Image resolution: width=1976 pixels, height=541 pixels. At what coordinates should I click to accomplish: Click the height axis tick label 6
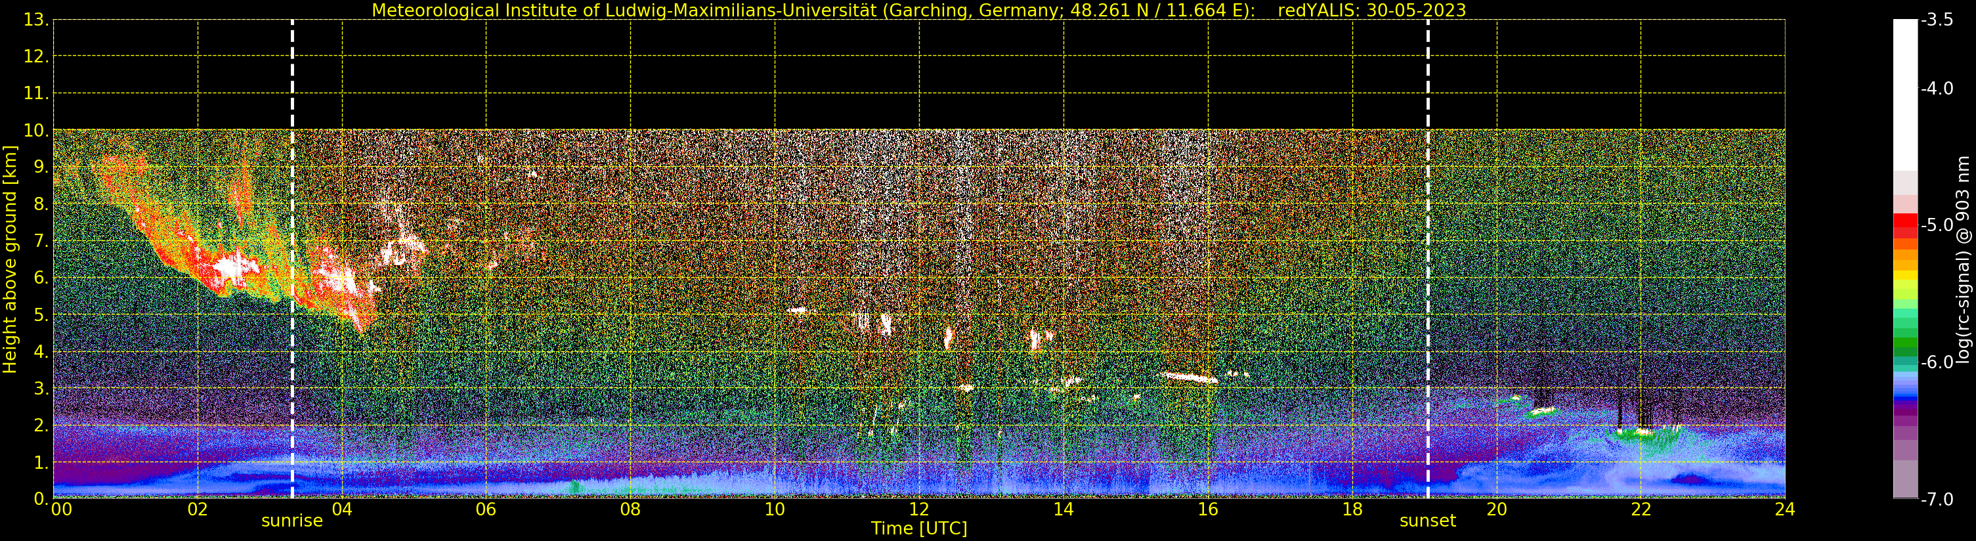41,278
